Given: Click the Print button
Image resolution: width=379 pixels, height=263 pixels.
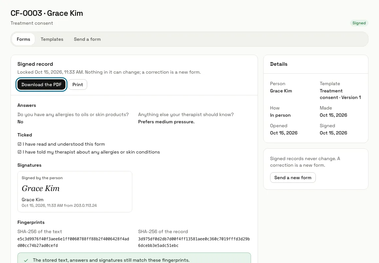Looking at the screenshot, I should pyautogui.click(x=78, y=84).
